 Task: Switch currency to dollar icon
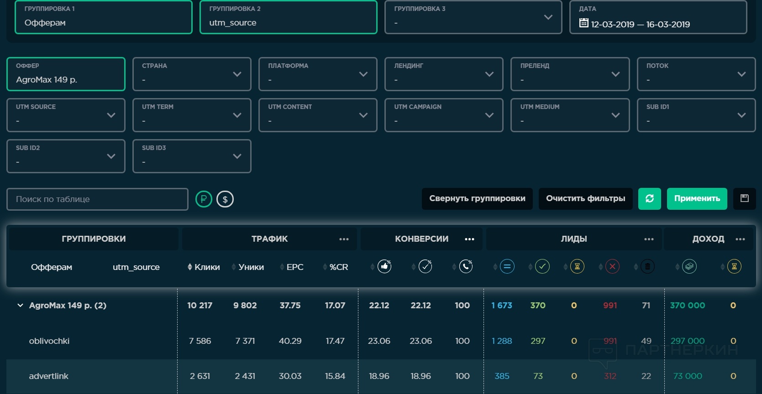225,199
